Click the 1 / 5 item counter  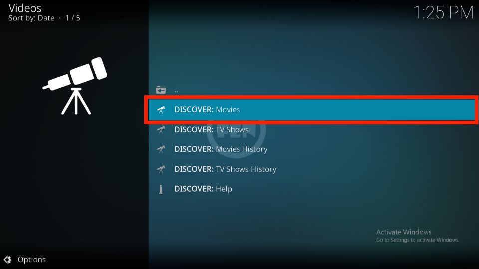coord(73,18)
